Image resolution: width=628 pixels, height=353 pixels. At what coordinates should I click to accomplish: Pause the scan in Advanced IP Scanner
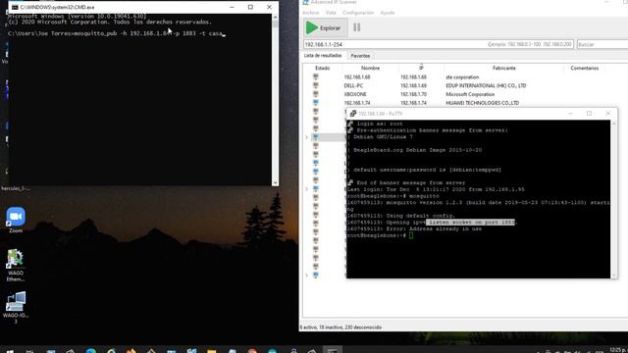click(x=356, y=27)
